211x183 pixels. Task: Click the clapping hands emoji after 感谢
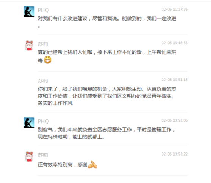(x=92, y=164)
